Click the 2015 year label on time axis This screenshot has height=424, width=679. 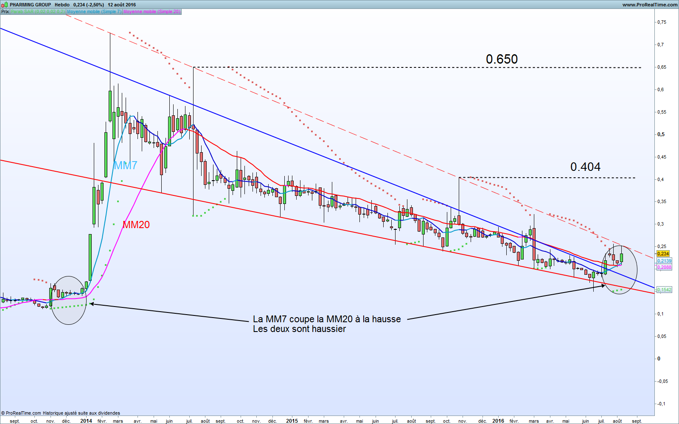coord(292,421)
